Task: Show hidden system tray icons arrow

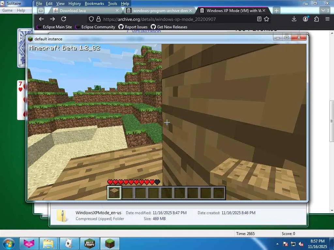Action: tap(277, 244)
